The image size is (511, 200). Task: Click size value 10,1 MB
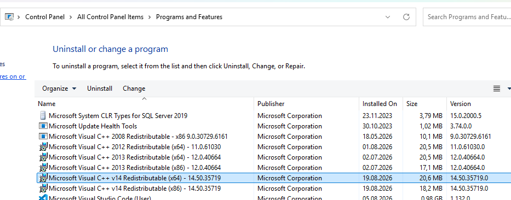coord(431,136)
